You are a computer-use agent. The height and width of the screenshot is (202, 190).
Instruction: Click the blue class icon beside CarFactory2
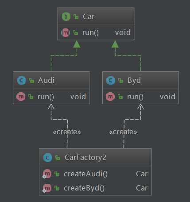48,158
